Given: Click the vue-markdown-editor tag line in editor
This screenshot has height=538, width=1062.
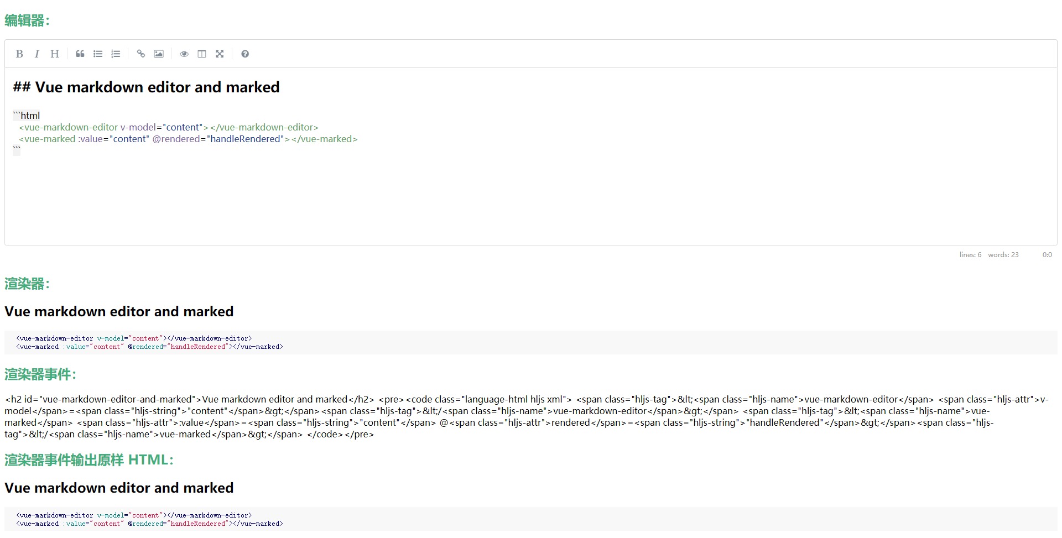Looking at the screenshot, I should pyautogui.click(x=169, y=127).
